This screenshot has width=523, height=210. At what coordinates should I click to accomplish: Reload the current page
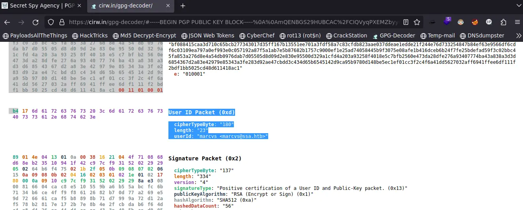[35, 22]
